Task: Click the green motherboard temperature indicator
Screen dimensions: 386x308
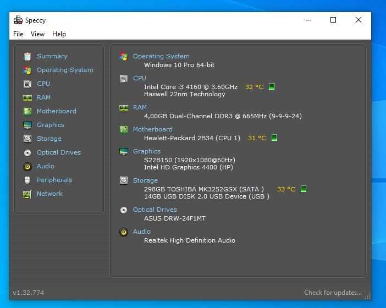Action: click(x=274, y=137)
